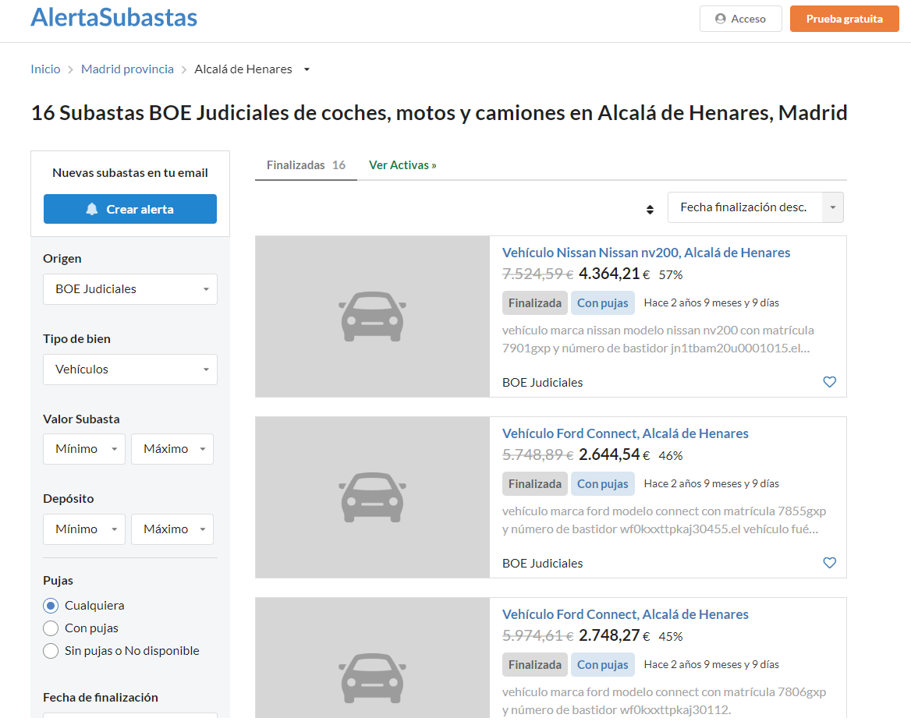Open the Origen BOE Judiciales dropdown

point(130,289)
